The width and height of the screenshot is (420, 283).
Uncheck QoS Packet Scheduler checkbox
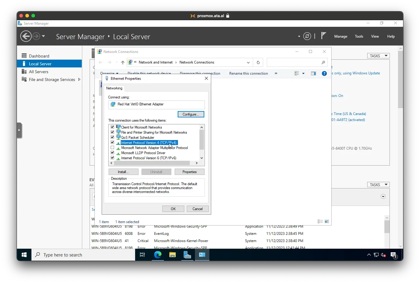pyautogui.click(x=113, y=137)
